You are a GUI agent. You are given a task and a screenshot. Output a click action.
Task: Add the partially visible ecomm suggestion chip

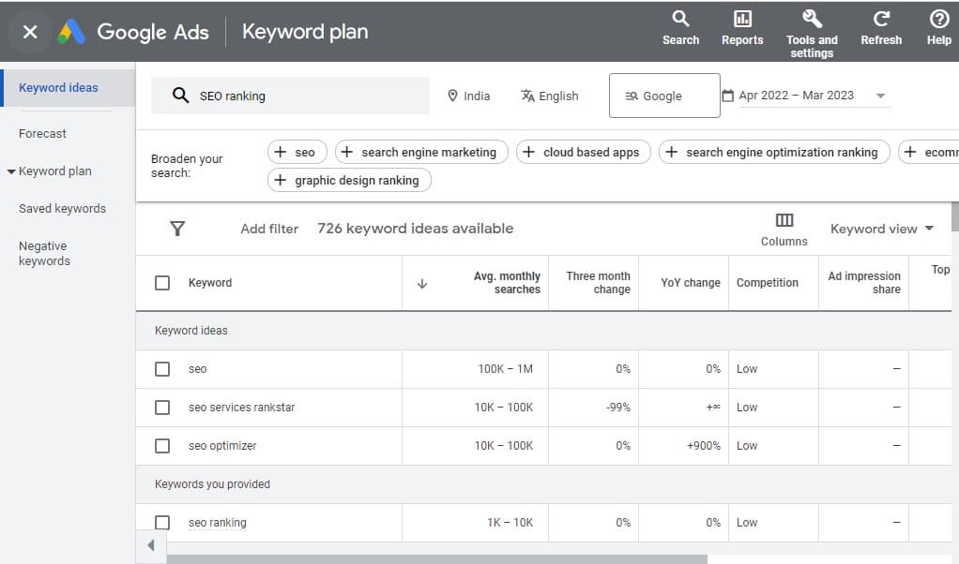point(928,152)
